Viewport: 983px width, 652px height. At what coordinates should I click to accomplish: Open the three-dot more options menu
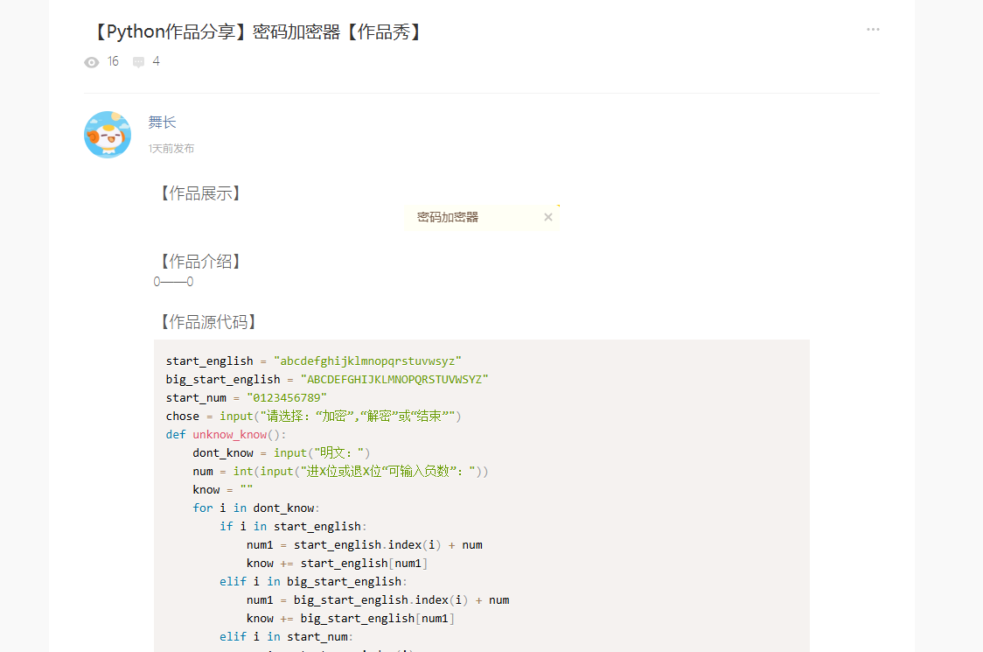873,30
